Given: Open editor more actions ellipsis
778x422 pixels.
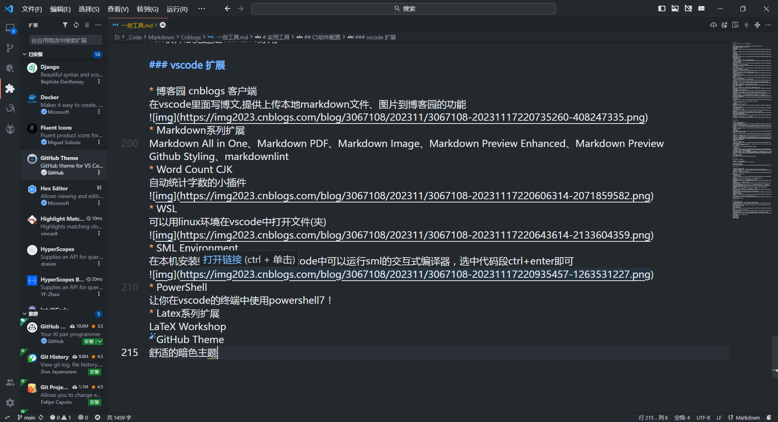Looking at the screenshot, I should click(768, 25).
